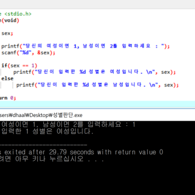
Task: Click the &sex argument in scanf
Action: pos(43,53)
